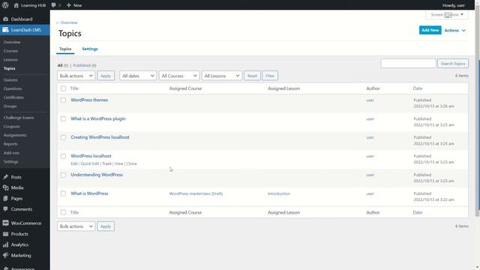Screen dimensions: 480x270
Task: Check the WordPress themes row checkbox
Action: [x=63, y=100]
